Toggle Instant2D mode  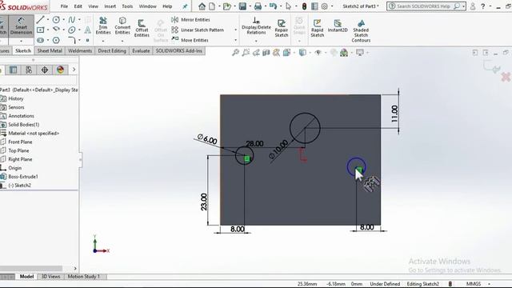pos(338,26)
